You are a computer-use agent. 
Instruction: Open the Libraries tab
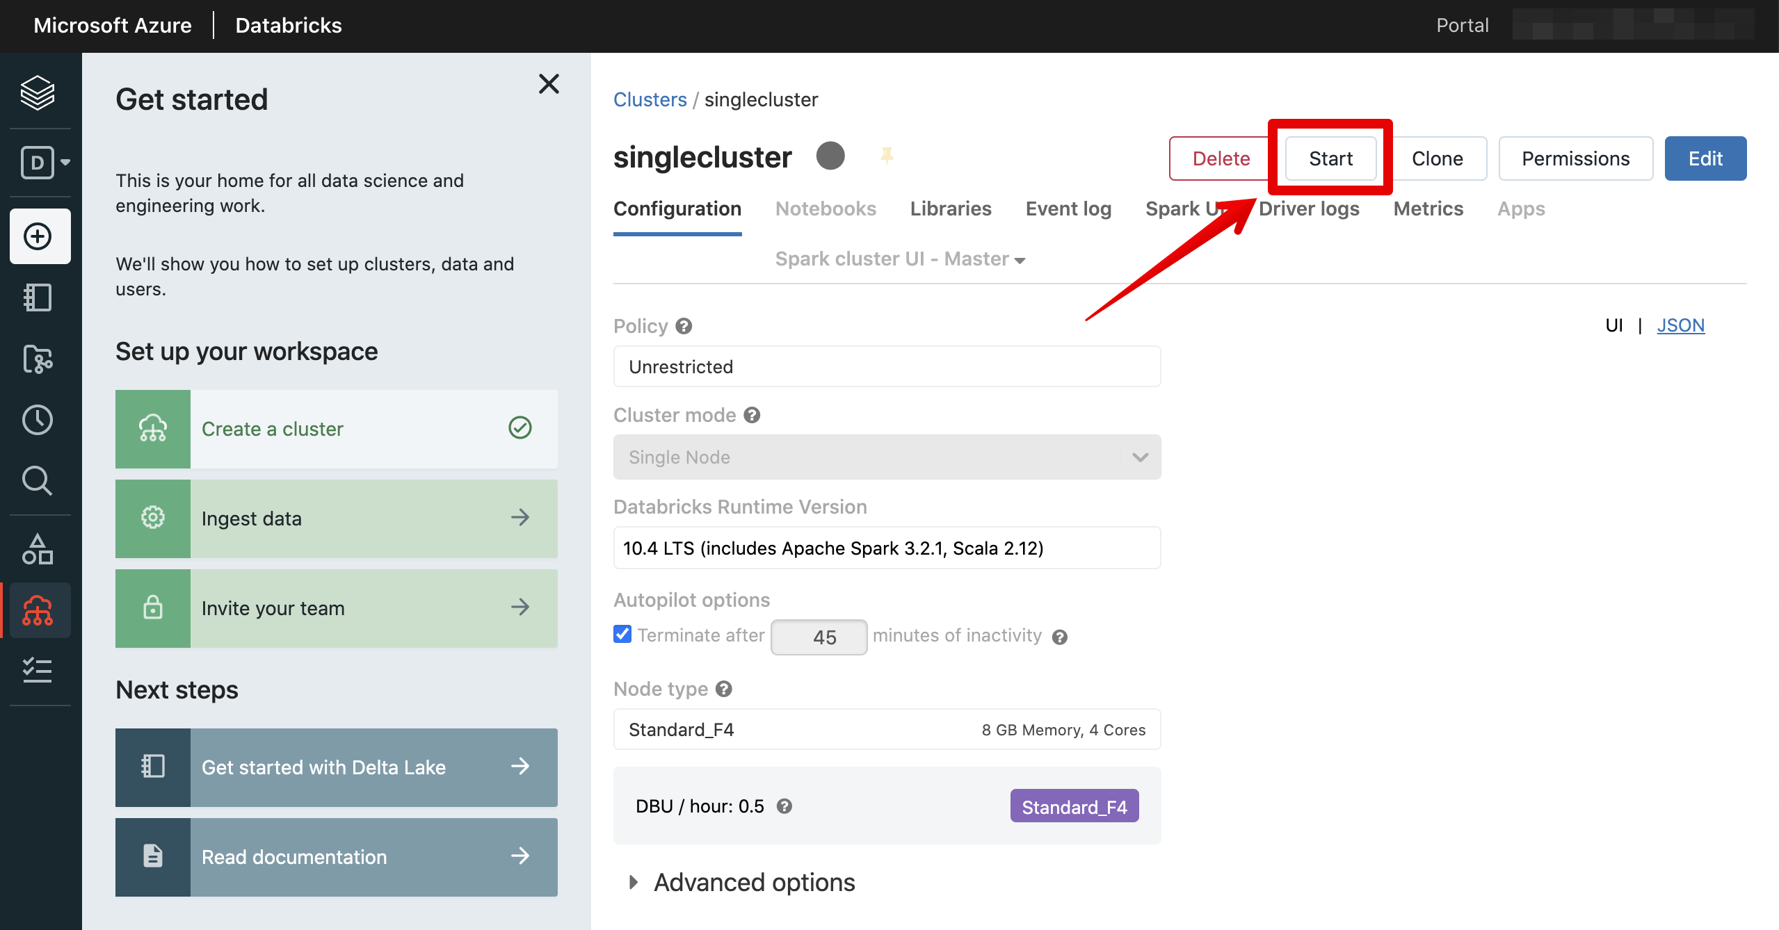950,209
